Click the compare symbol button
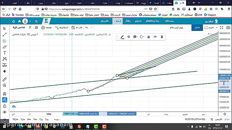232x130 pixels. point(46,28)
